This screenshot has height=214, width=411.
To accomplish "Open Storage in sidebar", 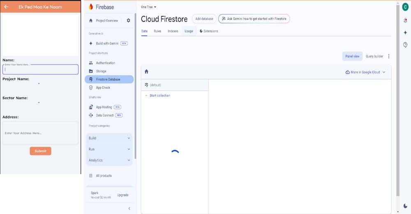I will (x=101, y=71).
